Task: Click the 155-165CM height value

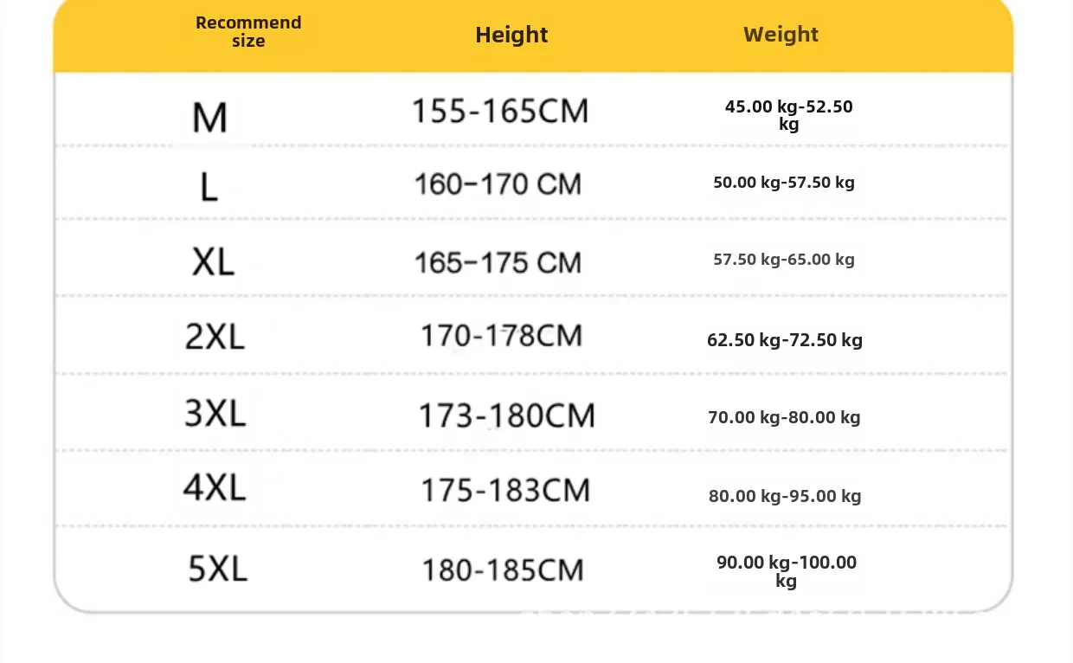Action: pos(499,111)
